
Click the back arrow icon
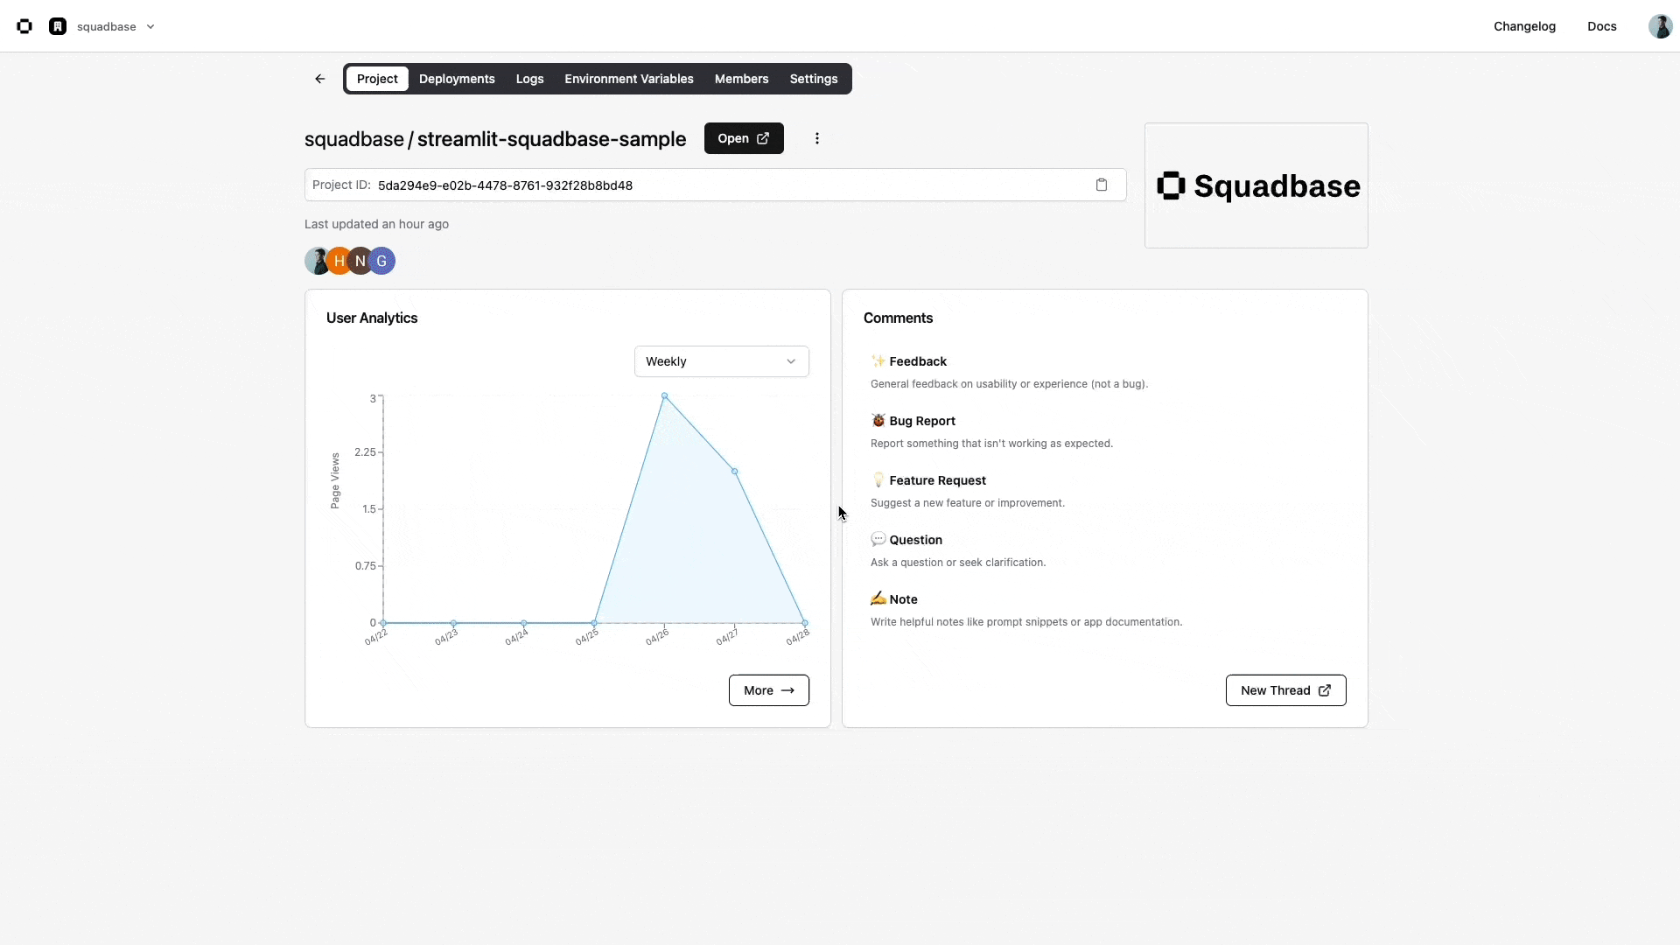pyautogui.click(x=320, y=79)
